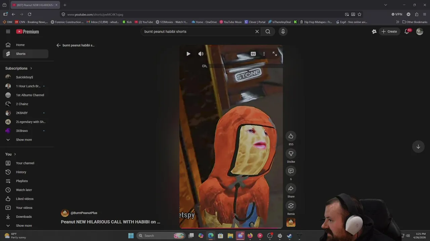430x241 pixels.
Task: Open the YouTube Music bookmark
Action: point(231,22)
